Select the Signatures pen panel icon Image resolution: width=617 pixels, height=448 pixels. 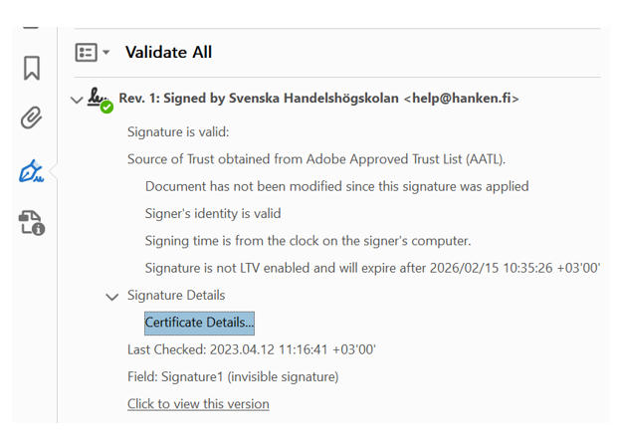(x=32, y=171)
